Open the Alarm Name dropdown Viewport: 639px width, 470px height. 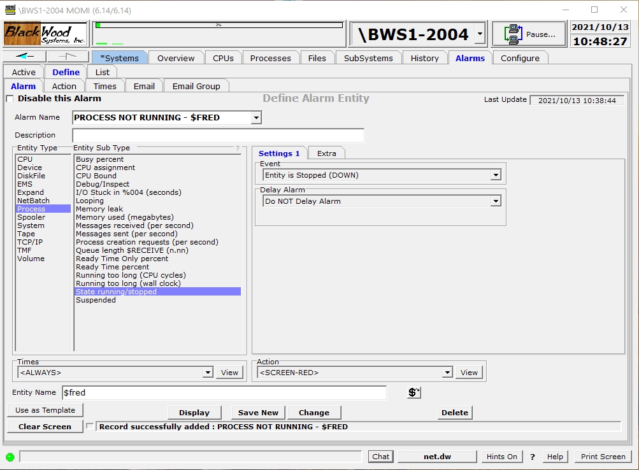(255, 118)
